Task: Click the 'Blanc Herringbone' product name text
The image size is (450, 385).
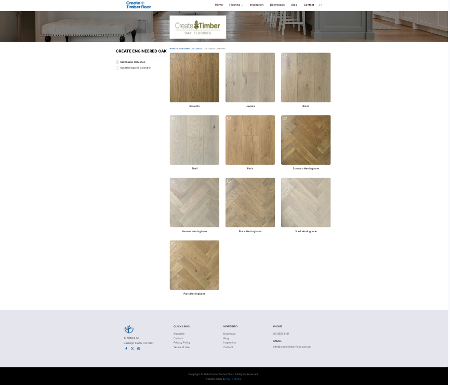Action: 250,231
